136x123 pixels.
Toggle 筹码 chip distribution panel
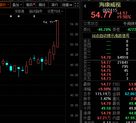(x=30, y=5)
